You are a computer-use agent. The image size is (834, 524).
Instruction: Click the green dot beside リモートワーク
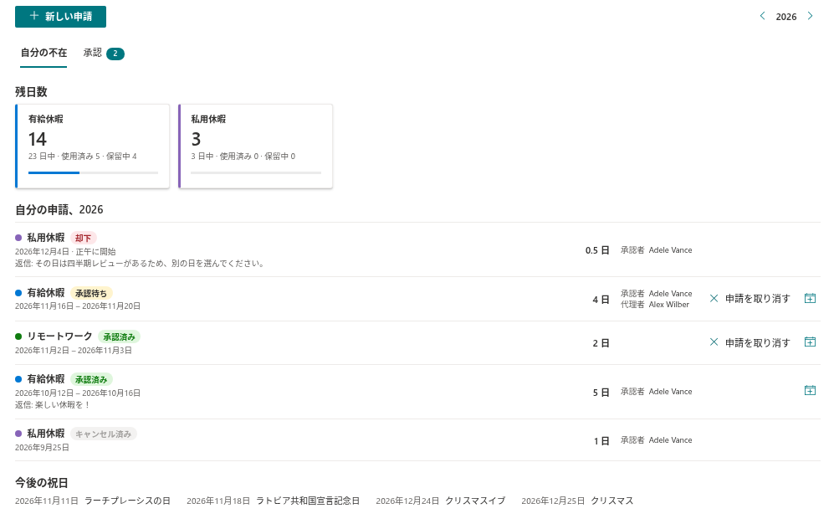18,336
